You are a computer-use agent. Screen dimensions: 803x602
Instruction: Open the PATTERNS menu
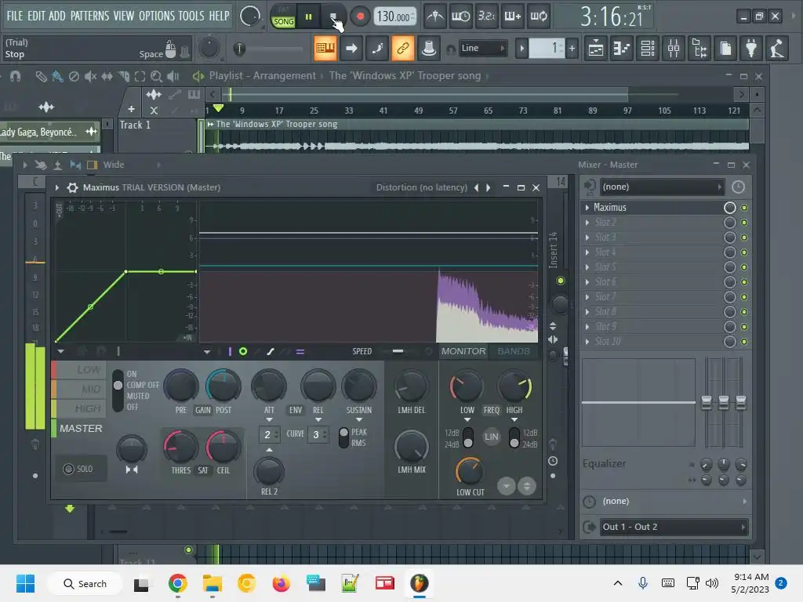coord(89,16)
